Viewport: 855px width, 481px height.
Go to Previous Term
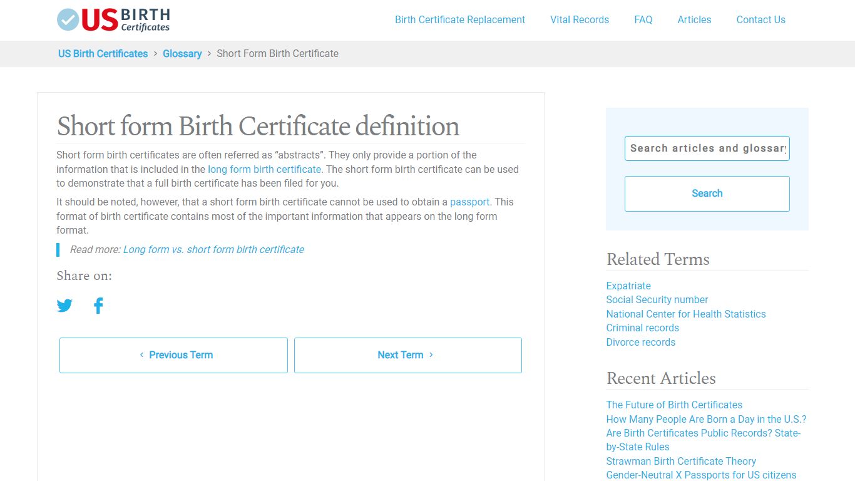point(173,355)
